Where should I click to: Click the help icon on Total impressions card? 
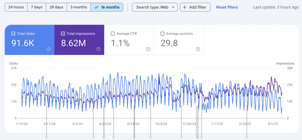[x=99, y=49]
